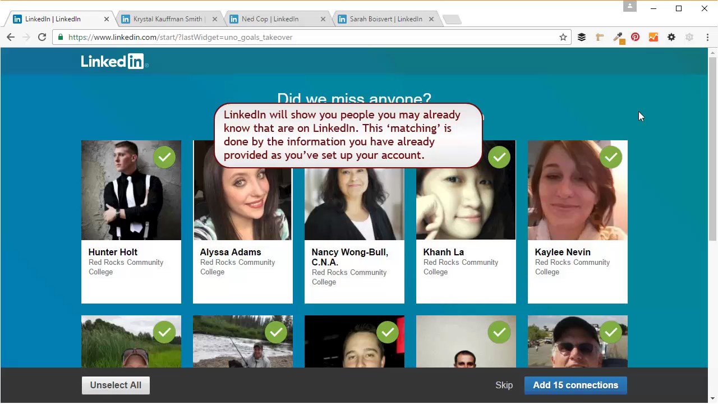718x404 pixels.
Task: Click the scrollbar down arrow
Action: pyautogui.click(x=712, y=398)
